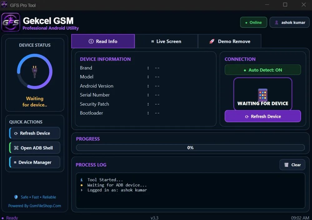Click the 09:02 AM clock text
312x220 pixels.
(x=300, y=218)
